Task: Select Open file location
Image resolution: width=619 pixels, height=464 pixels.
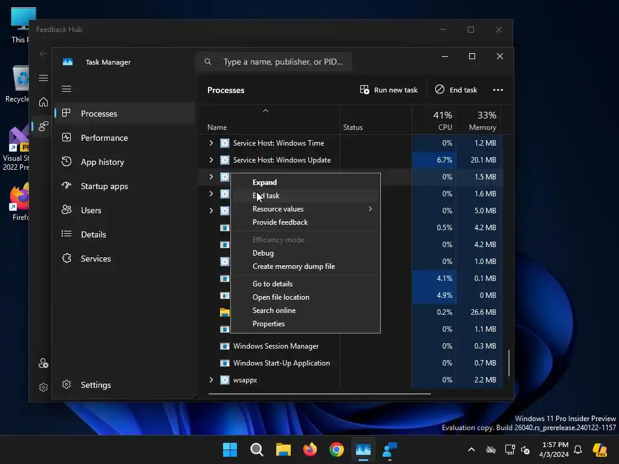Action: pyautogui.click(x=305, y=297)
